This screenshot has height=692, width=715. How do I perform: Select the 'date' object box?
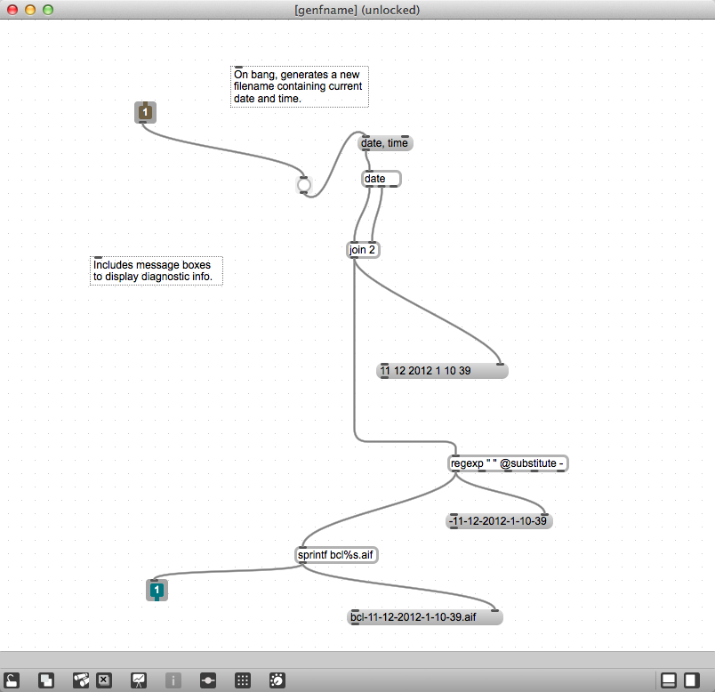coord(382,179)
